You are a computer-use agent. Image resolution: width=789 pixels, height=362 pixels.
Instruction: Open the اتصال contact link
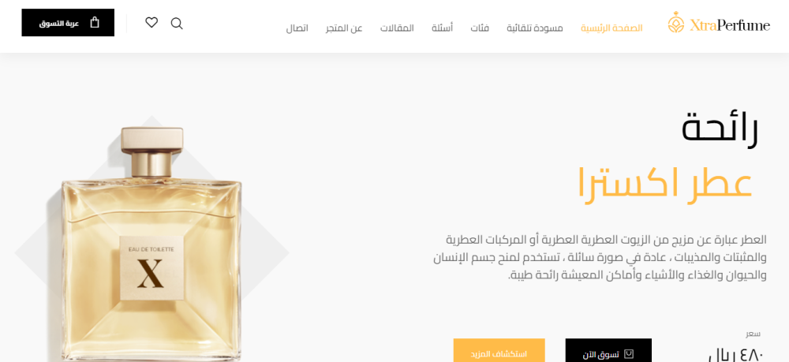coord(297,28)
